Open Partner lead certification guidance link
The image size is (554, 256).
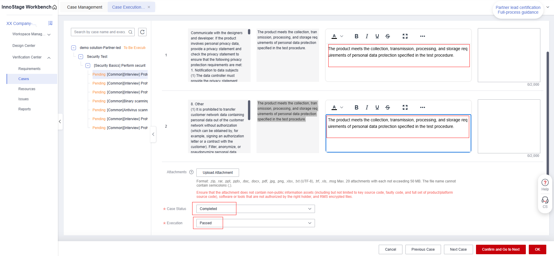coord(518,10)
